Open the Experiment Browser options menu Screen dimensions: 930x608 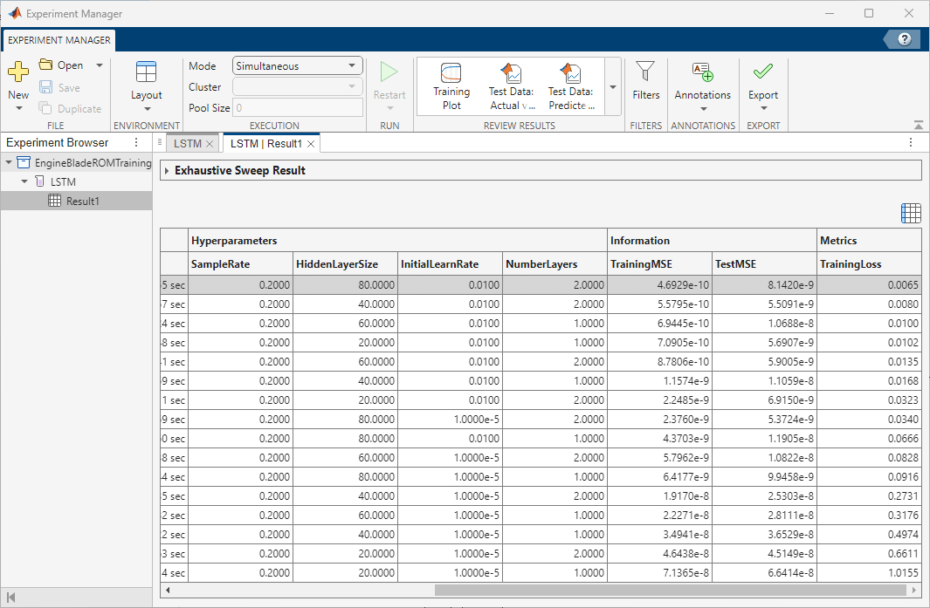(135, 142)
